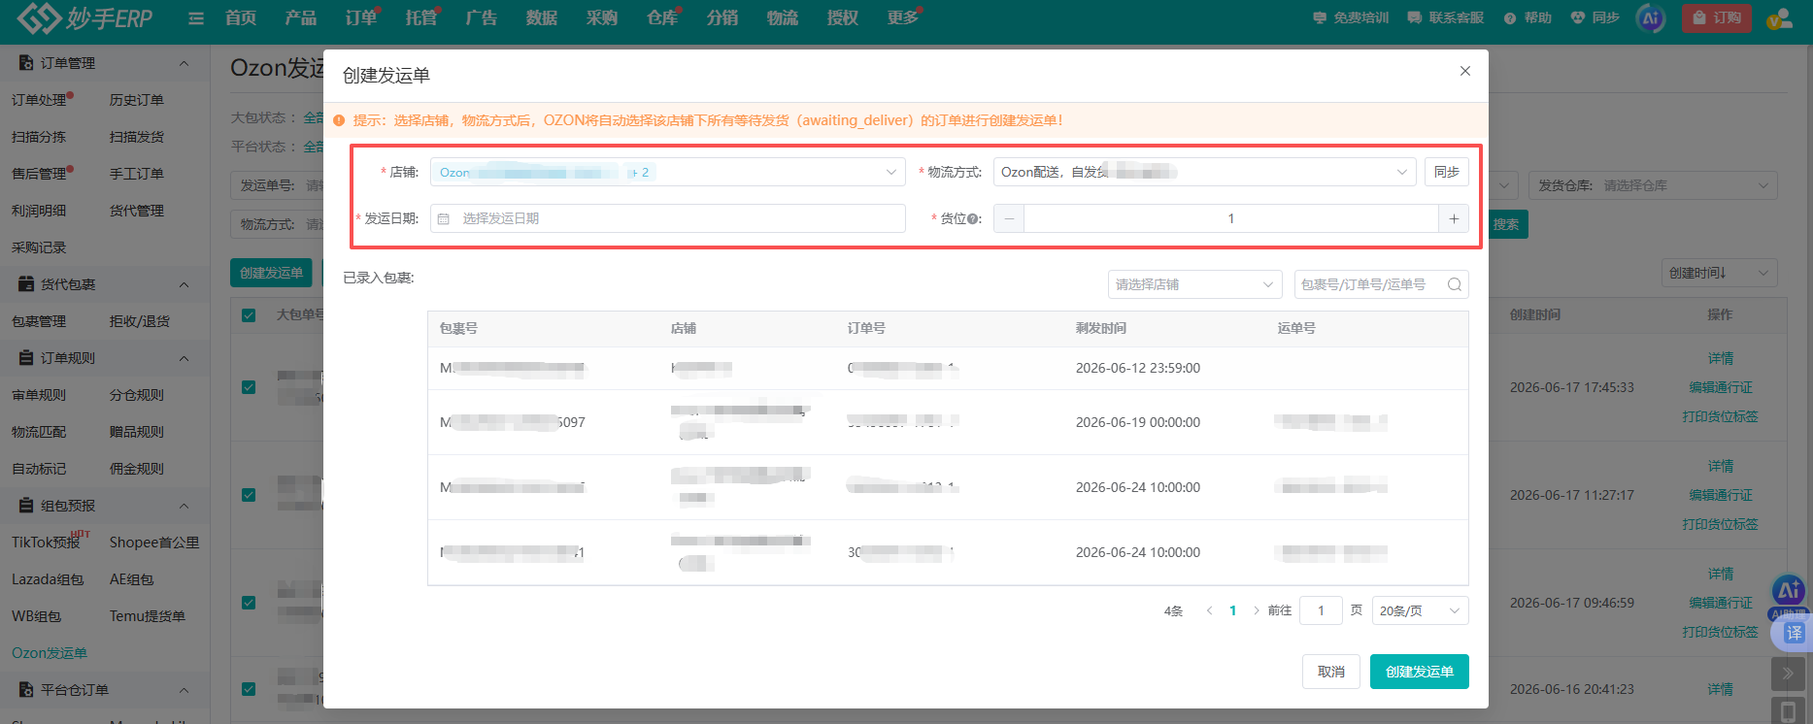Toggle checkbox of row created 2026-06-17 09:46:59
This screenshot has height=724, width=1813.
pyautogui.click(x=249, y=603)
